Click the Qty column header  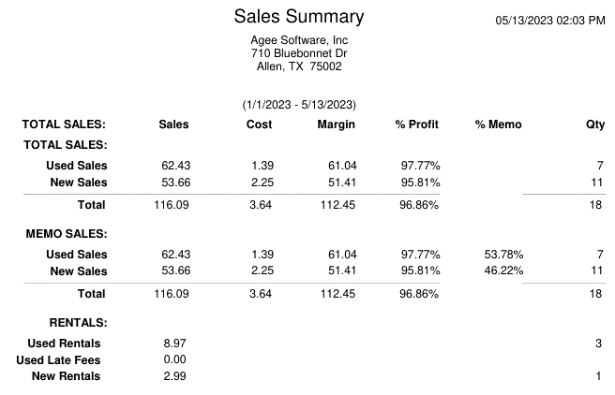tap(595, 124)
